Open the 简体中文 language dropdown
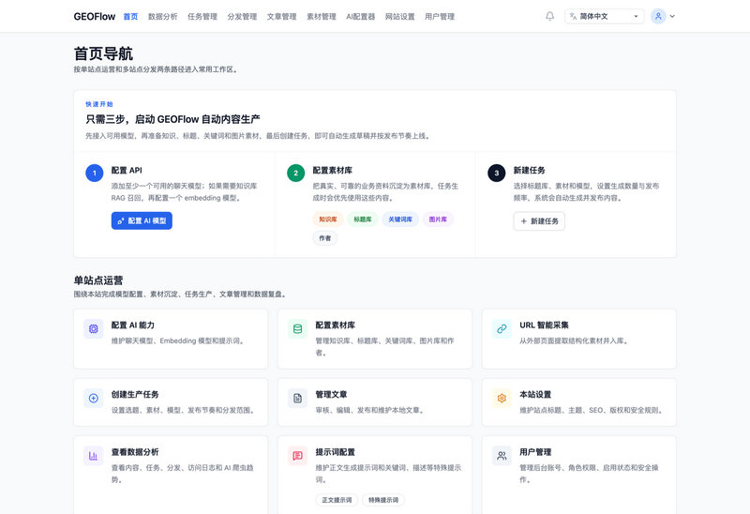Viewport: 750px width, 514px height. pyautogui.click(x=604, y=16)
